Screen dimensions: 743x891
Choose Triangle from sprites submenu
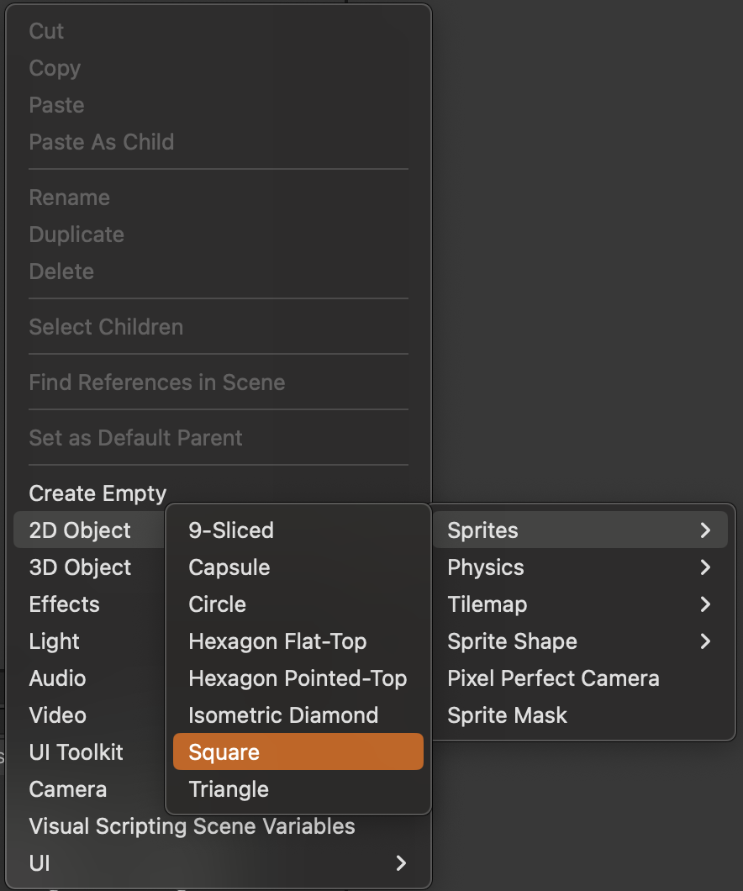[x=229, y=789]
